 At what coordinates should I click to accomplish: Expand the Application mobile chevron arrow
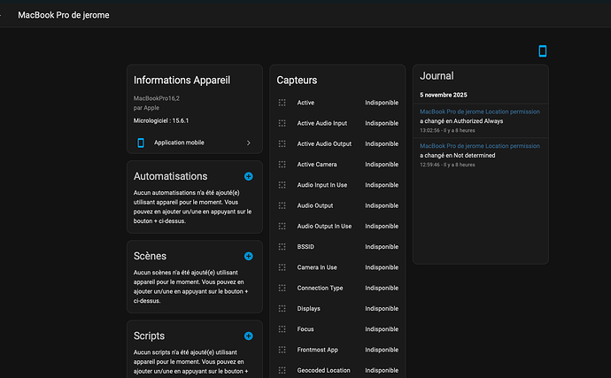(x=248, y=143)
